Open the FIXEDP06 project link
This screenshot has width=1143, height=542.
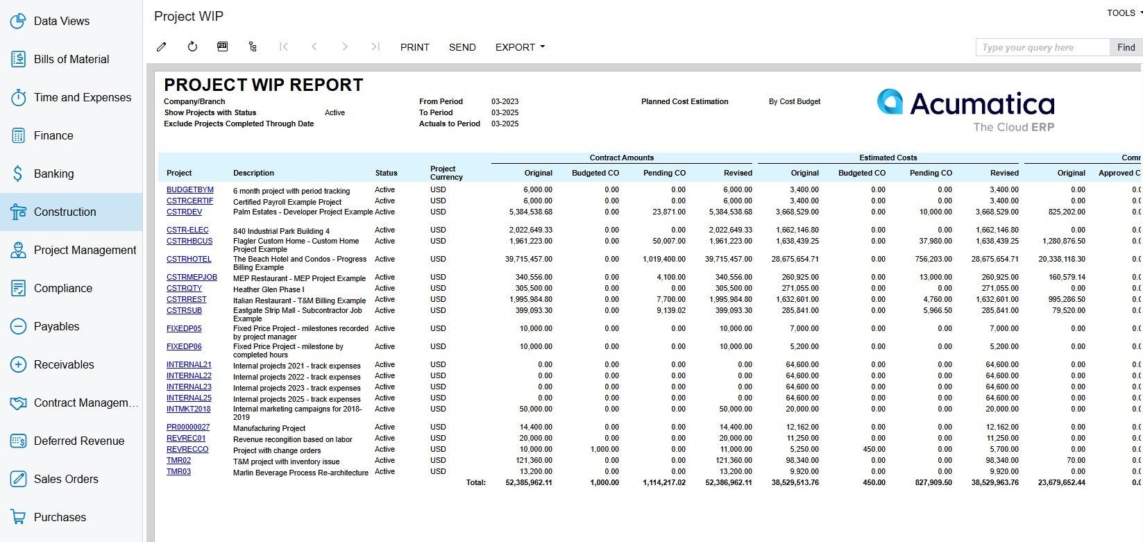(x=184, y=346)
